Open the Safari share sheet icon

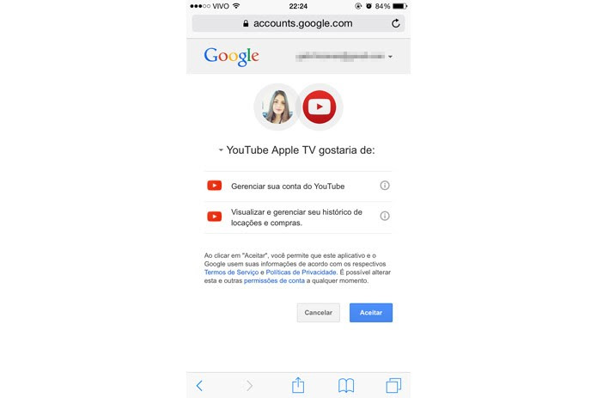click(298, 384)
